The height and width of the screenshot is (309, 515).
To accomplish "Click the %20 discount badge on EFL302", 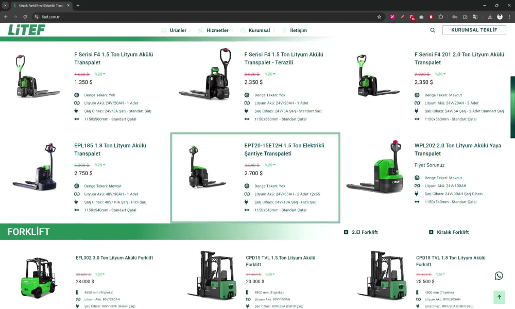I will click(x=99, y=274).
